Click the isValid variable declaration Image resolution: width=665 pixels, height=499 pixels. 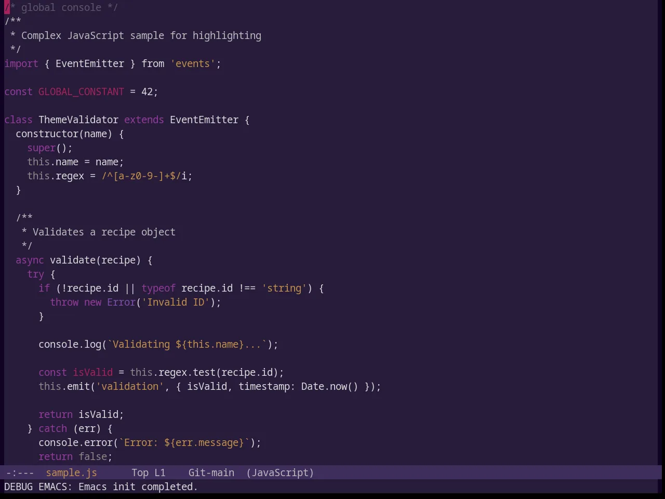point(92,373)
